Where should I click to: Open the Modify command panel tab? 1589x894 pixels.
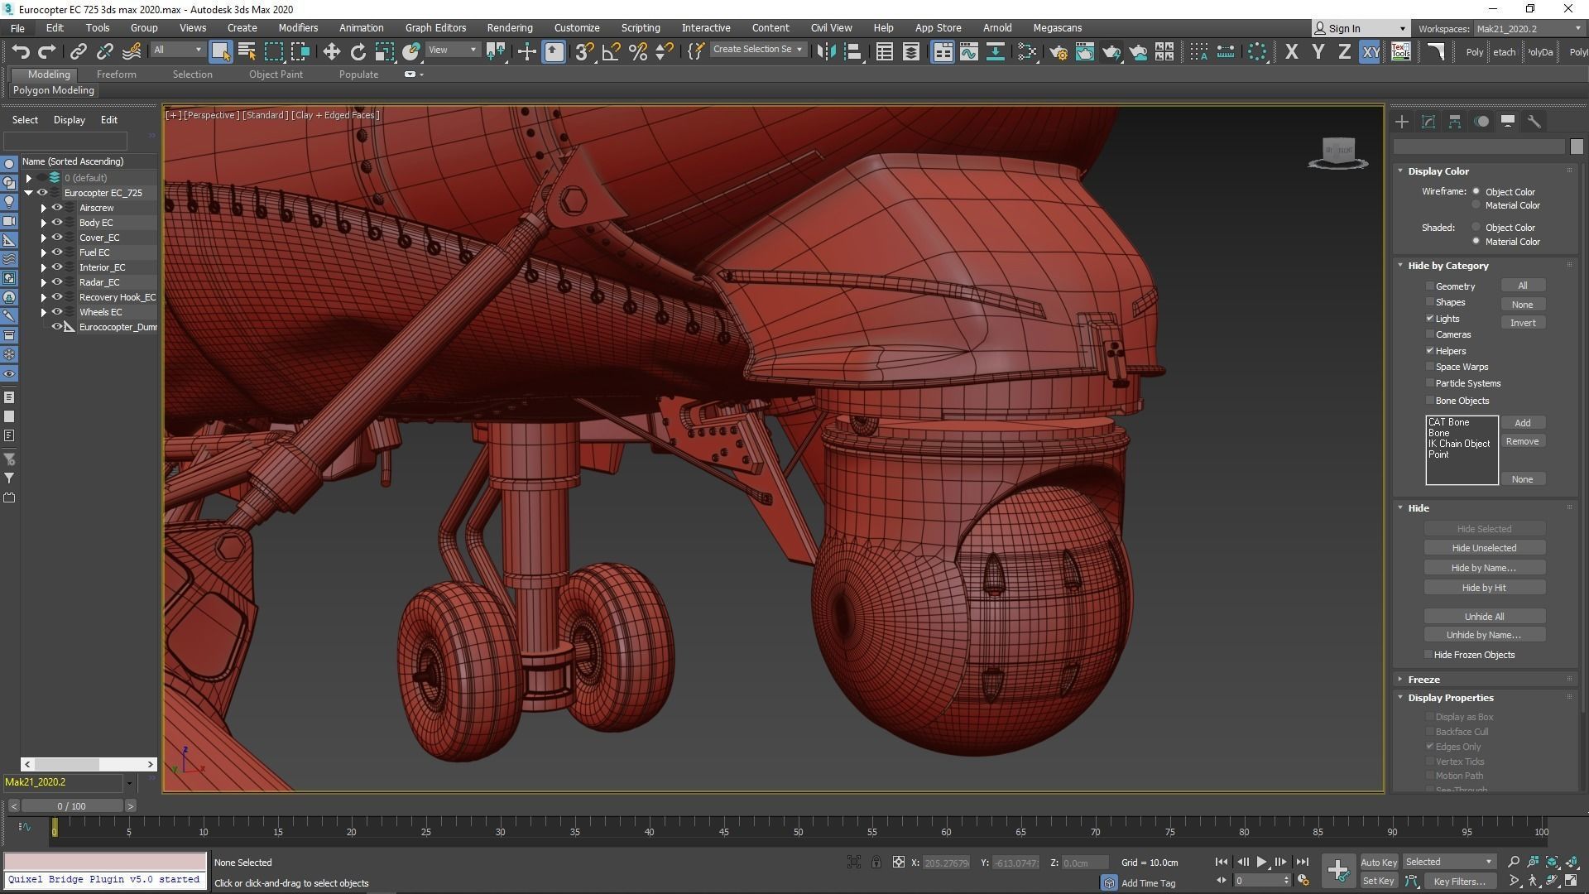(x=1428, y=122)
